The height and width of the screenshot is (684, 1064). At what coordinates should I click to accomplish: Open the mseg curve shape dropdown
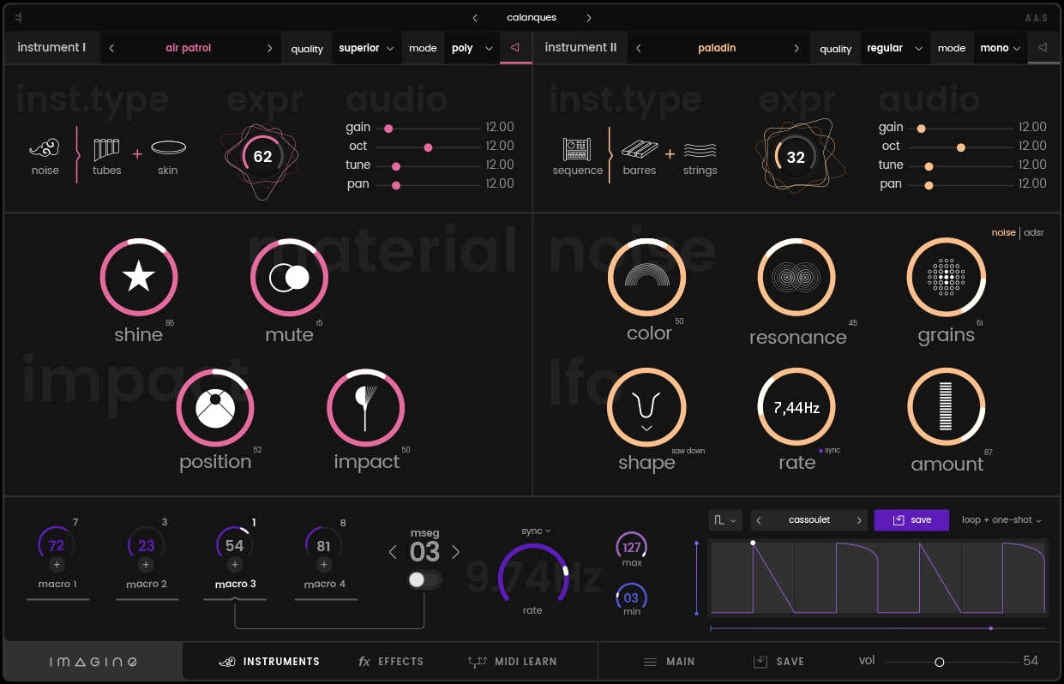click(x=725, y=520)
